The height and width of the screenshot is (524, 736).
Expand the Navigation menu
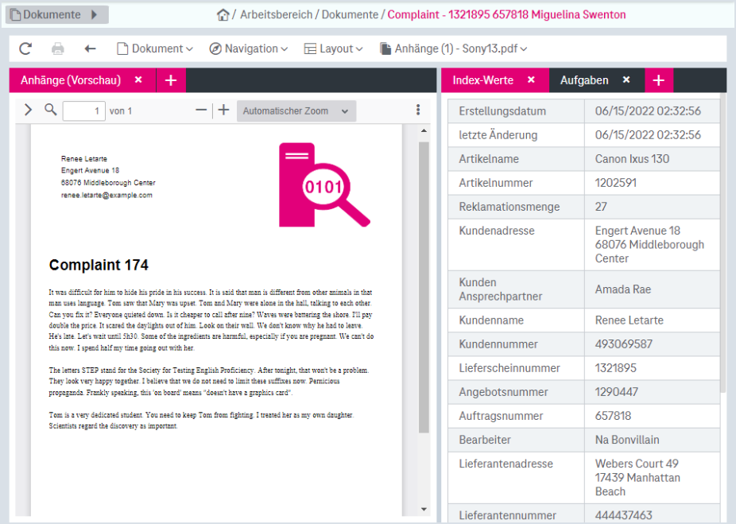click(x=249, y=49)
